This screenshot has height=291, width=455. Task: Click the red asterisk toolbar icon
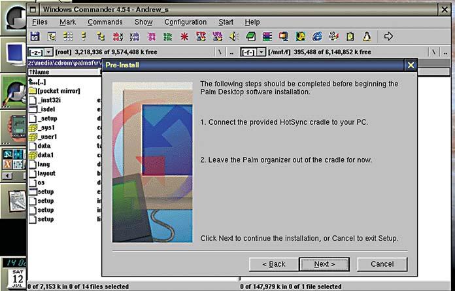[x=184, y=37]
